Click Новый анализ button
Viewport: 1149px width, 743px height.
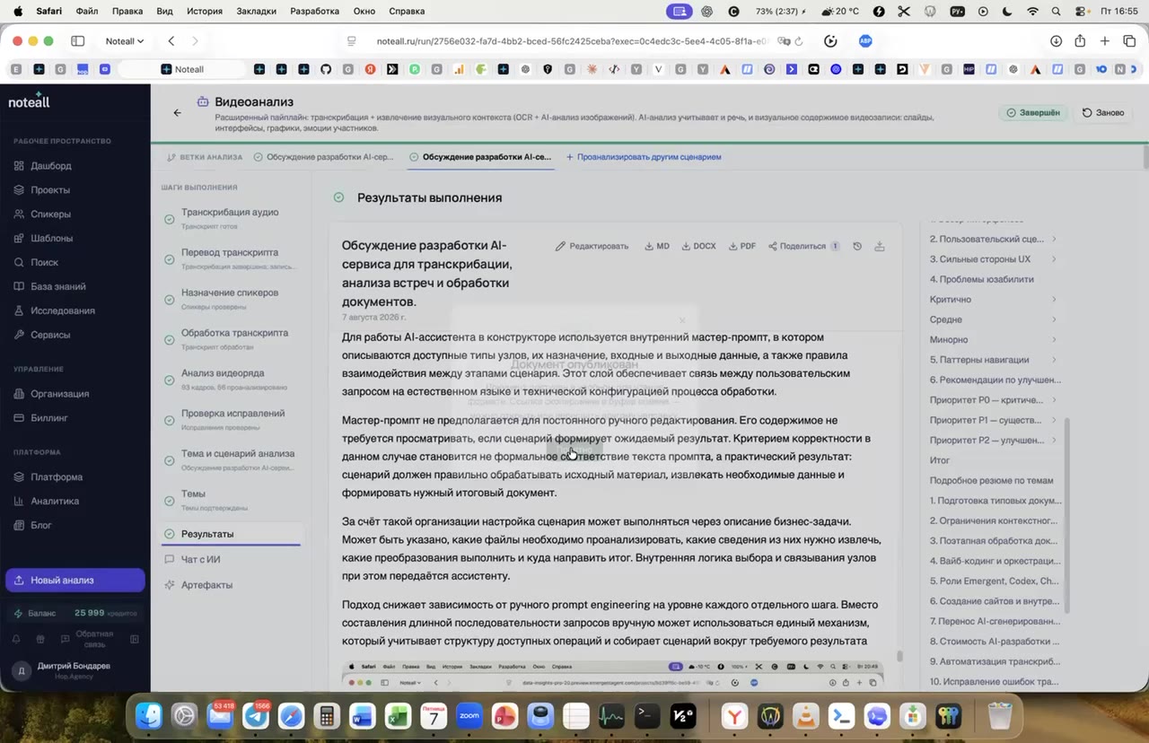(75, 581)
